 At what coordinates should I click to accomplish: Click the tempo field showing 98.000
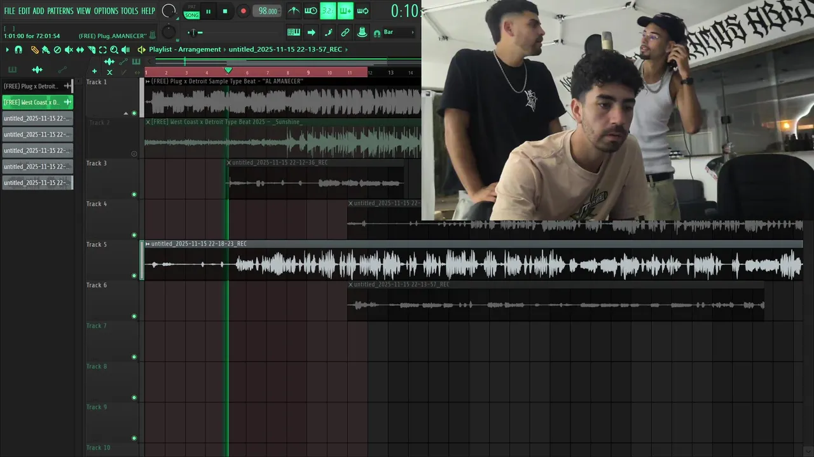tap(267, 11)
